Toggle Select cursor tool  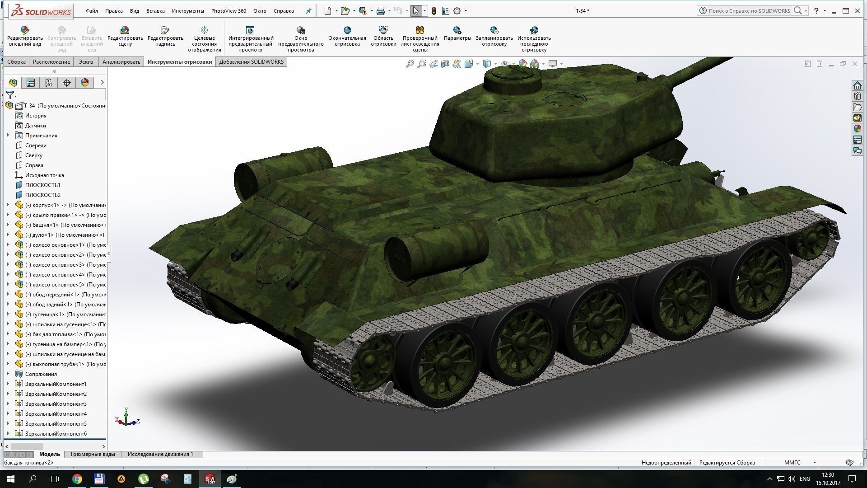(416, 11)
